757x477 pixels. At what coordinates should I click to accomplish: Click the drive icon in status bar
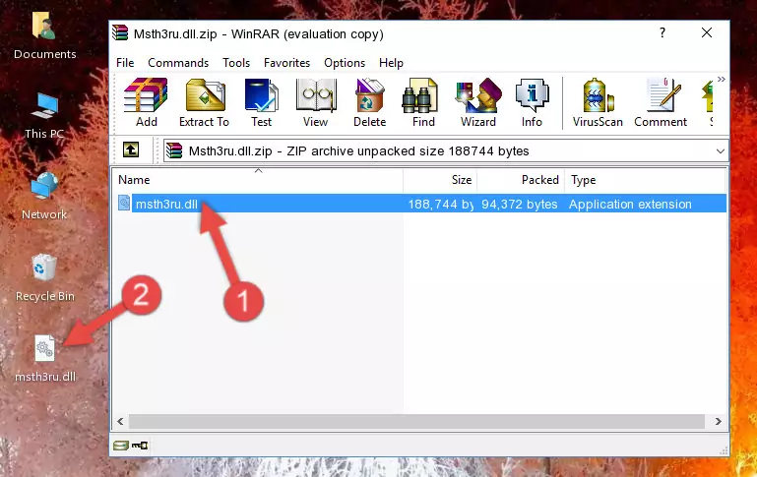click(x=121, y=446)
